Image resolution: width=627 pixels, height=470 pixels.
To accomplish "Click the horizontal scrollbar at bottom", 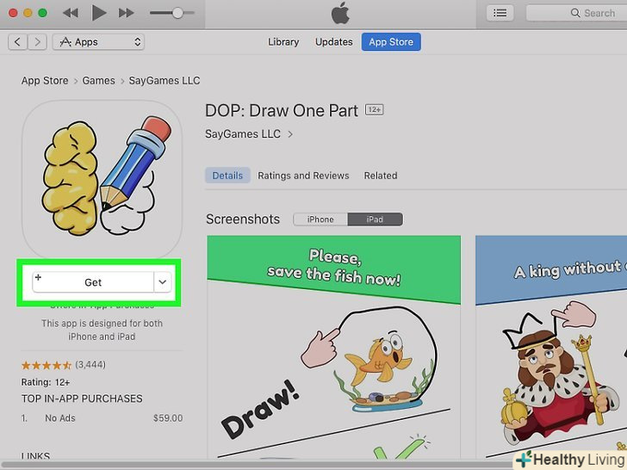I will (256, 465).
